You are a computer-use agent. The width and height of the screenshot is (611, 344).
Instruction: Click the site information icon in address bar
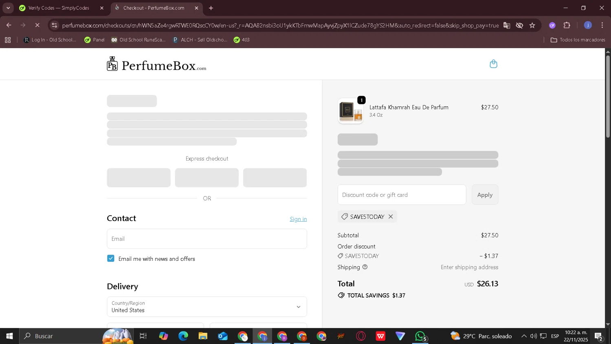[55, 25]
